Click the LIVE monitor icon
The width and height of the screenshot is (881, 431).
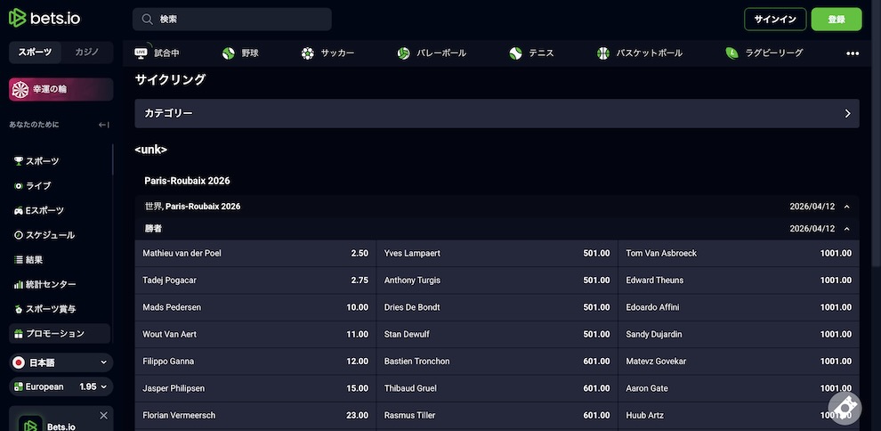click(141, 53)
